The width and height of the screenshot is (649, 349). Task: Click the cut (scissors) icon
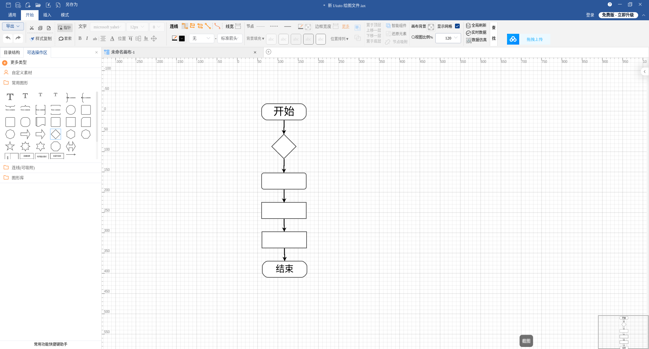coord(32,28)
